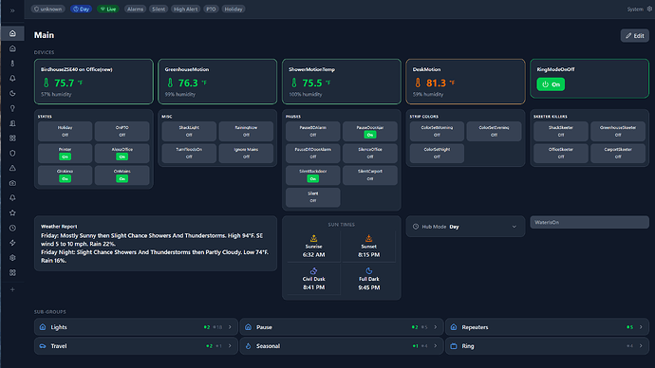This screenshot has height=368, width=655.
Task: Open the lightbulb icon page in sidebar
Action: tap(12, 108)
